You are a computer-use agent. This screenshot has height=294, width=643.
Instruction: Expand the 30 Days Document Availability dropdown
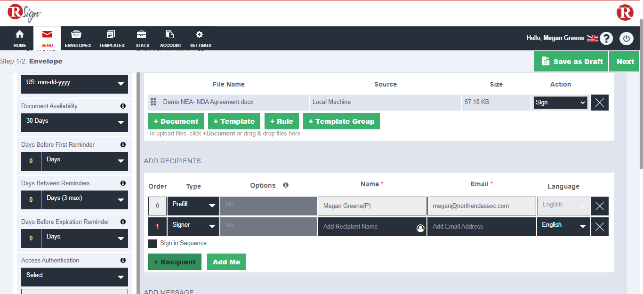coord(74,123)
